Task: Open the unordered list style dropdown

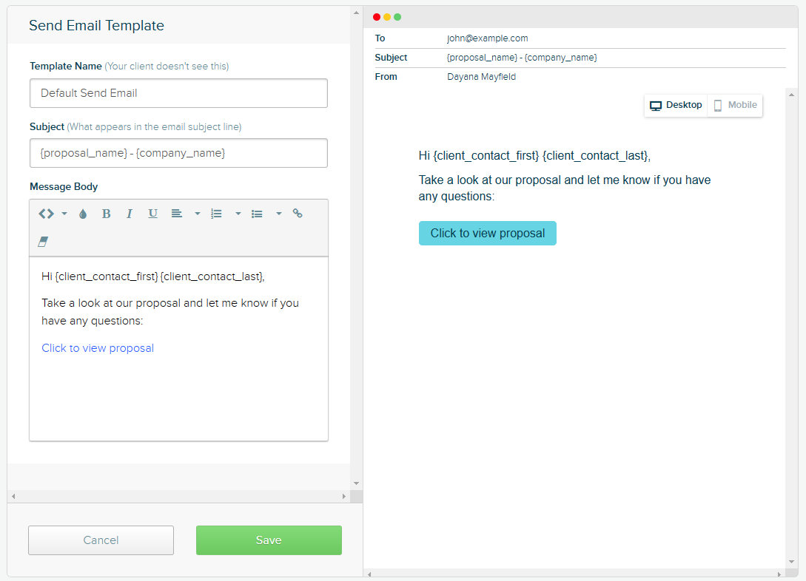Action: [x=279, y=213]
